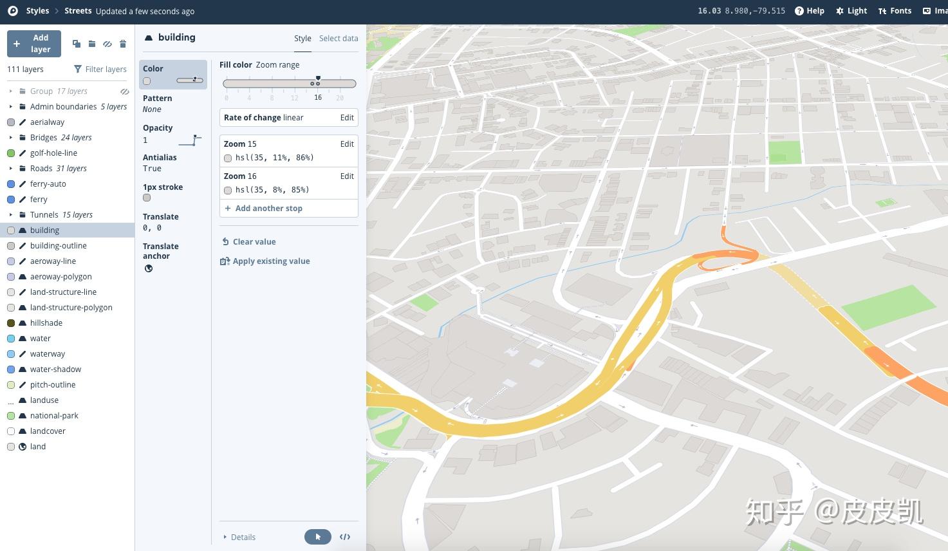Screen dimensions: 948x551
Task: Open the Help menu
Action: click(x=809, y=10)
